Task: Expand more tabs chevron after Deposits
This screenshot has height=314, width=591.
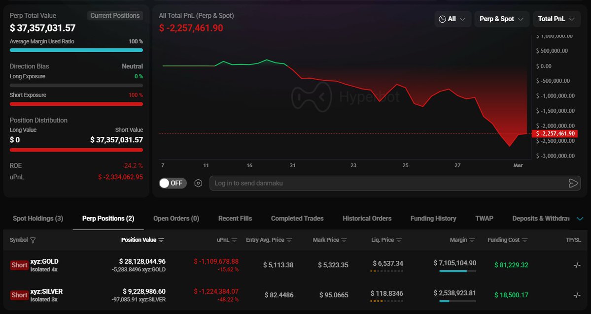Action: pos(580,219)
